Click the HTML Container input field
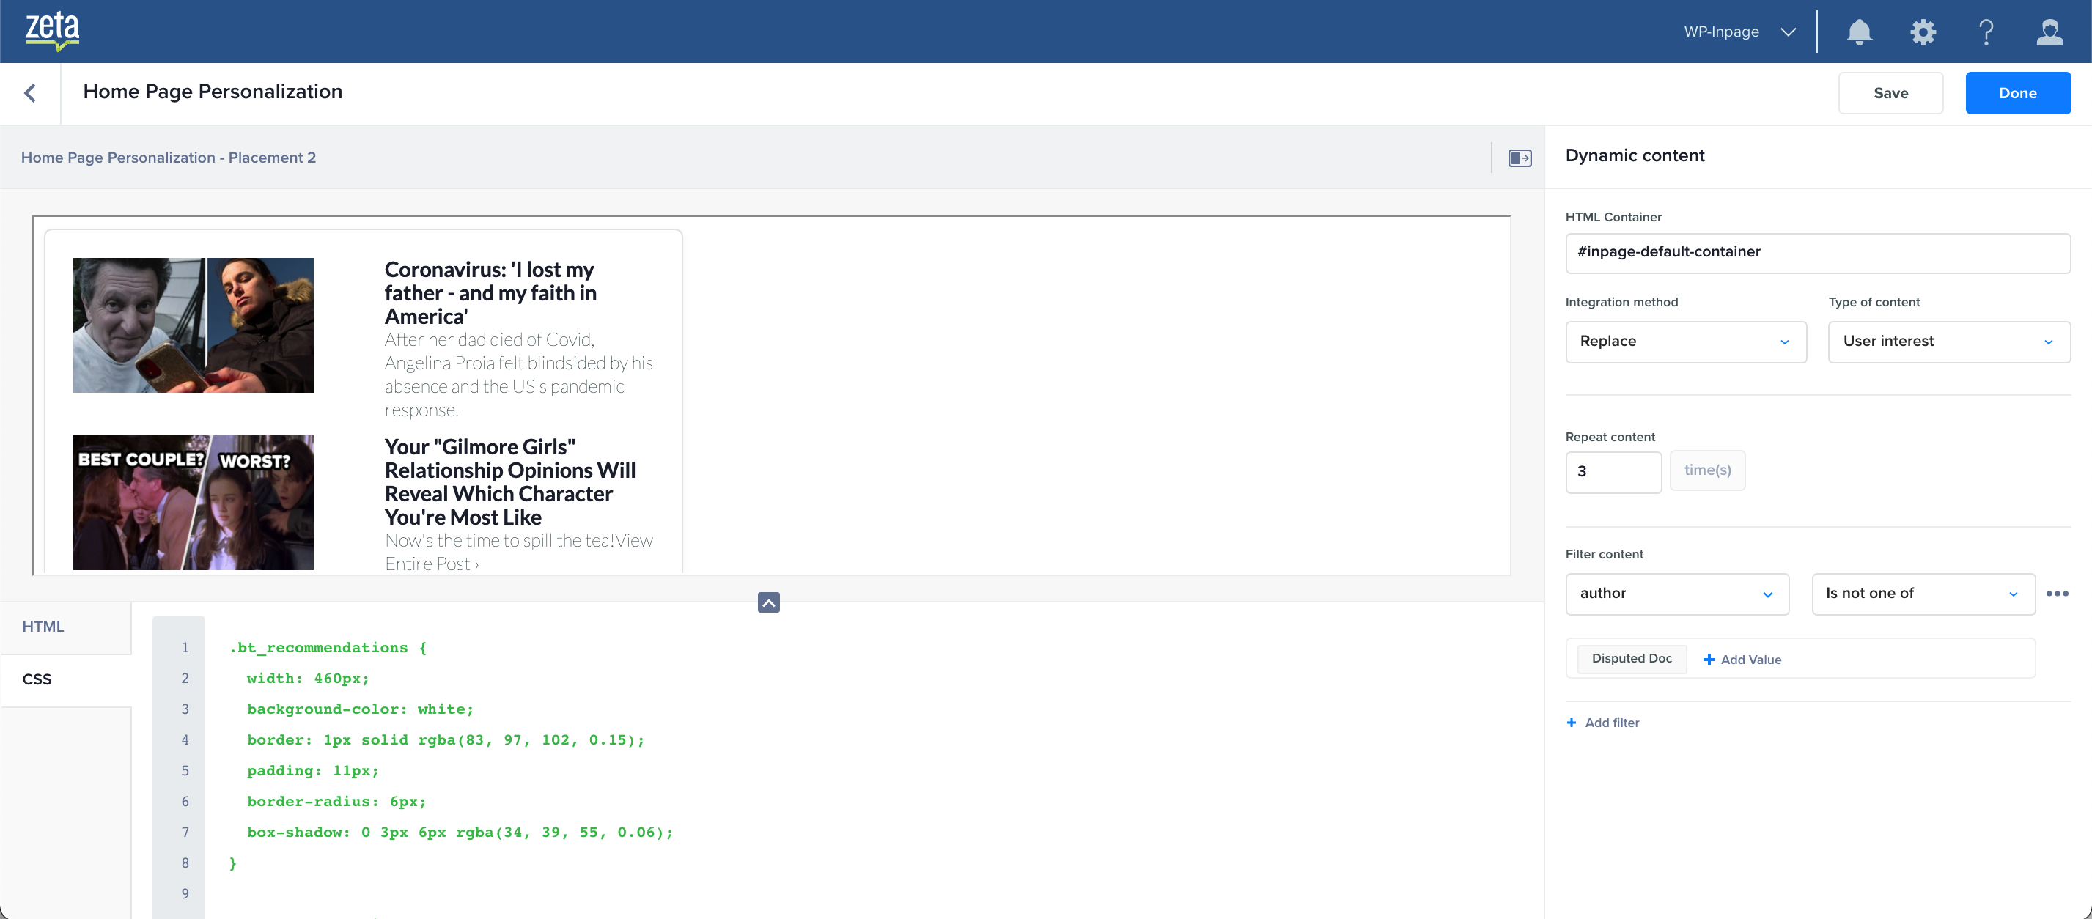Viewport: 2092px width, 919px height. [x=1816, y=251]
